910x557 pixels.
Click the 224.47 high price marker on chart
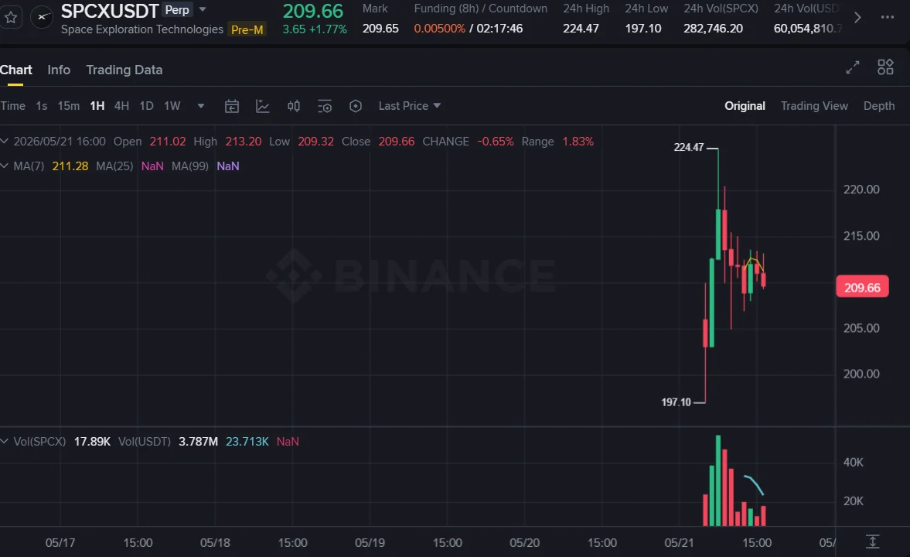tap(688, 148)
